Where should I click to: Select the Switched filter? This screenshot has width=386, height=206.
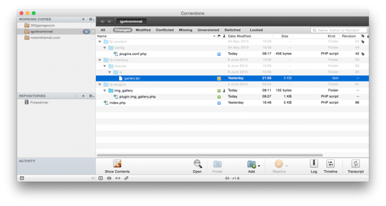[232, 30]
